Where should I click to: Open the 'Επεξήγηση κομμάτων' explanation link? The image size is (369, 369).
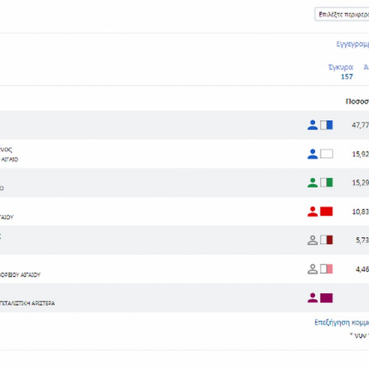pos(342,322)
